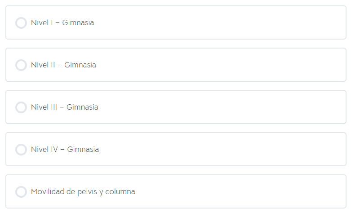Click the "Nivel II – Gimnasia" label text
Image resolution: width=351 pixels, height=213 pixels.
tap(63, 65)
